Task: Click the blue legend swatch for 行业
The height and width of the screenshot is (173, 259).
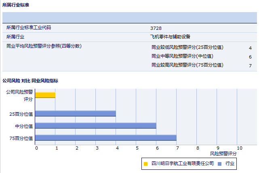Action: point(219,164)
